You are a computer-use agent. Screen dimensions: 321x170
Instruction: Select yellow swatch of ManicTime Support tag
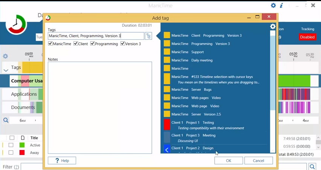pos(167,52)
